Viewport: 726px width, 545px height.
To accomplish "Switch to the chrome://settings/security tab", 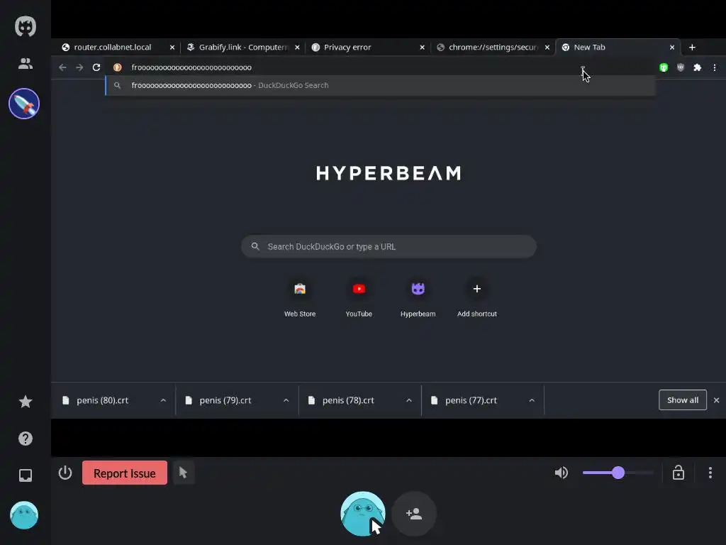I will pyautogui.click(x=493, y=48).
